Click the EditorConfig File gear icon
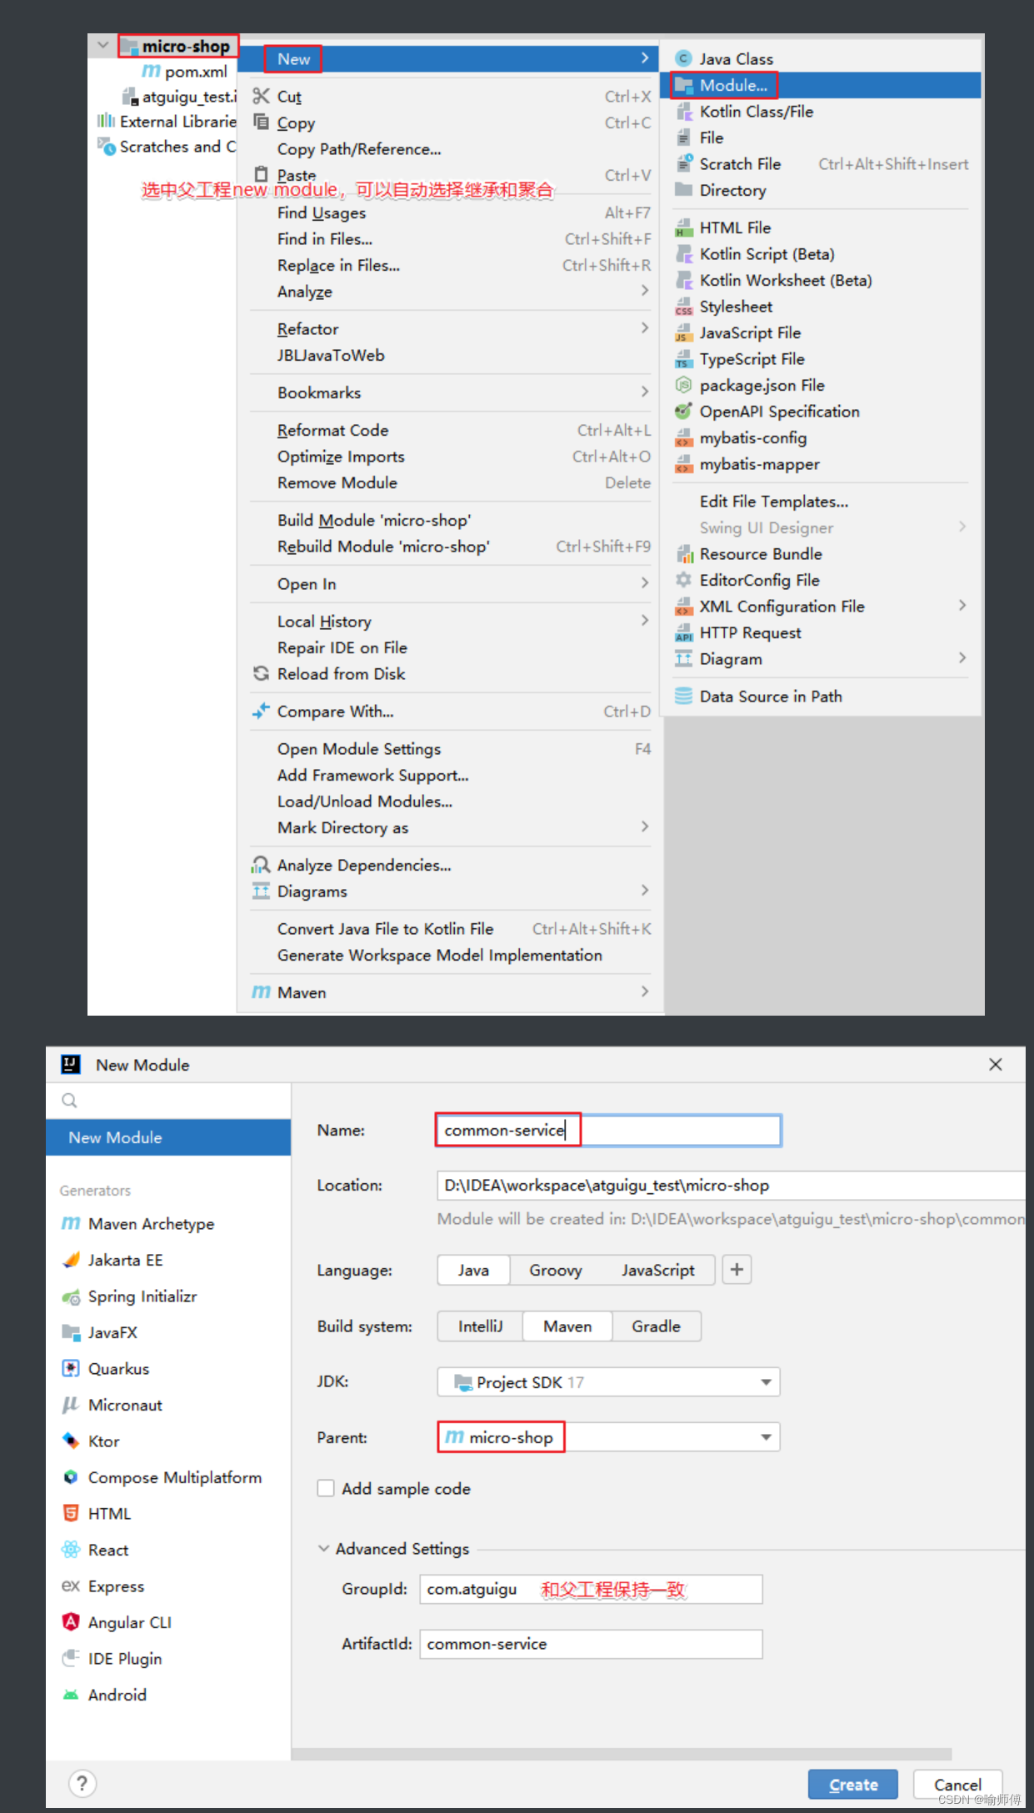The height and width of the screenshot is (1813, 1034). (x=683, y=580)
